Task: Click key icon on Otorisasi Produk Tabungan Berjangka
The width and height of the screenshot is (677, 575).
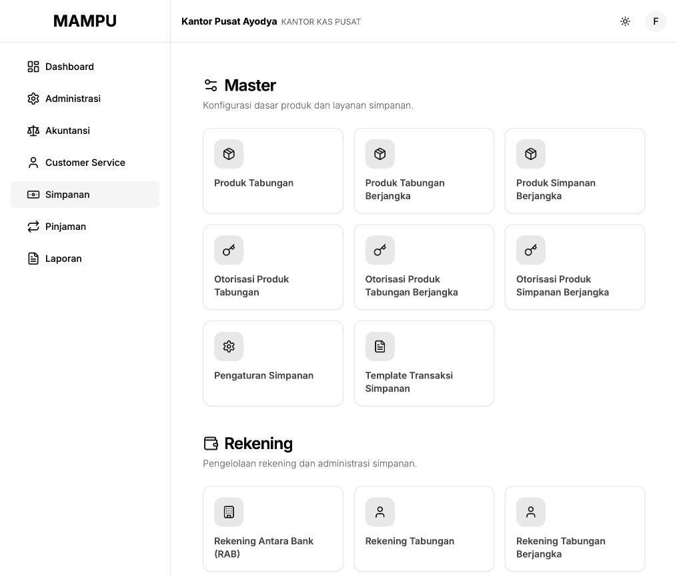Action: [380, 250]
